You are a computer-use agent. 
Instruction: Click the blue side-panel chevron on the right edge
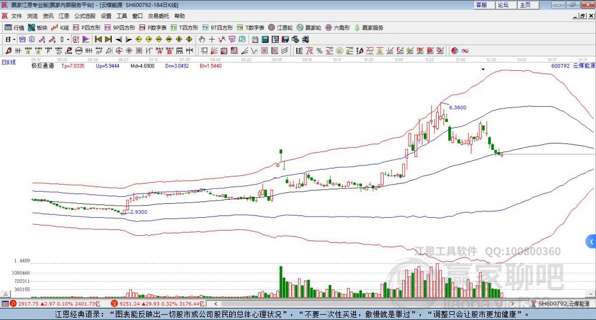click(x=591, y=242)
